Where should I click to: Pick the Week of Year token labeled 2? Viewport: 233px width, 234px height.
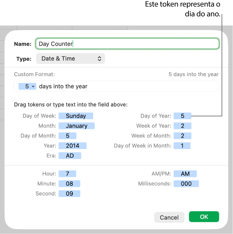(182, 126)
